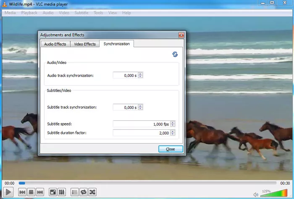This screenshot has height=199, width=294.
Task: Decrease audio track synchronization value
Action: [140, 77]
